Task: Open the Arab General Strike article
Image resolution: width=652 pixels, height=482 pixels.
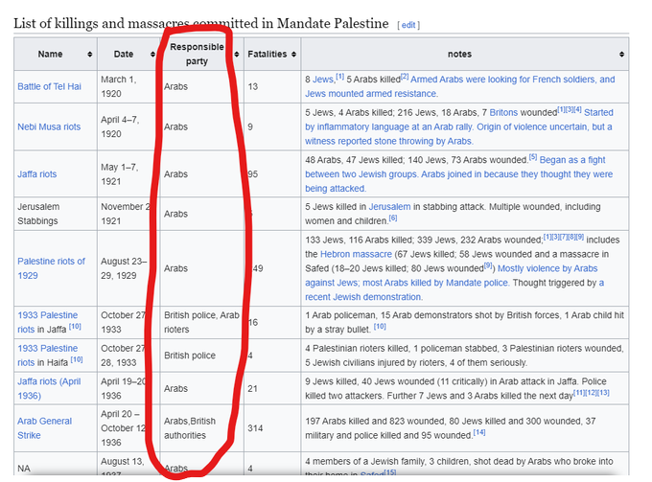Action: pyautogui.click(x=44, y=428)
